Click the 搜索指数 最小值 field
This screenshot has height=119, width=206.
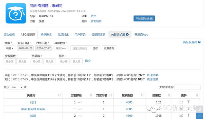point(10,61)
